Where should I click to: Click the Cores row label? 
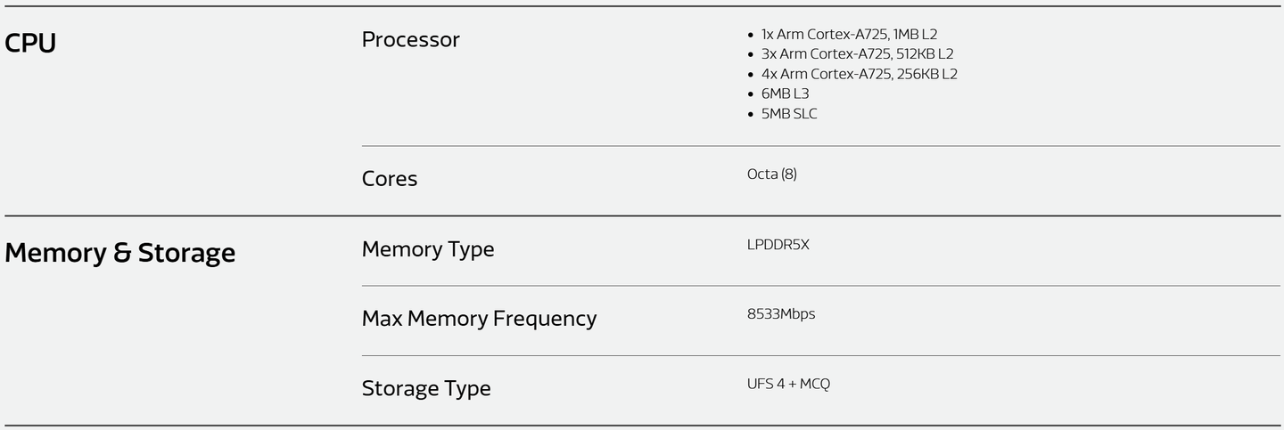pos(390,178)
